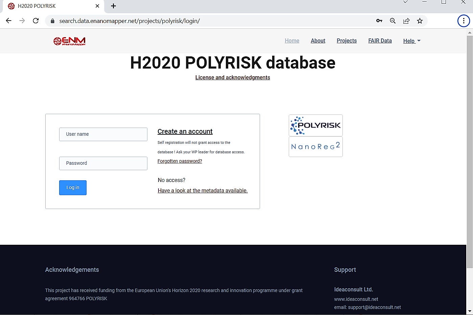The height and width of the screenshot is (315, 473).
Task: Click the 'No access?' text
Action: (171, 180)
